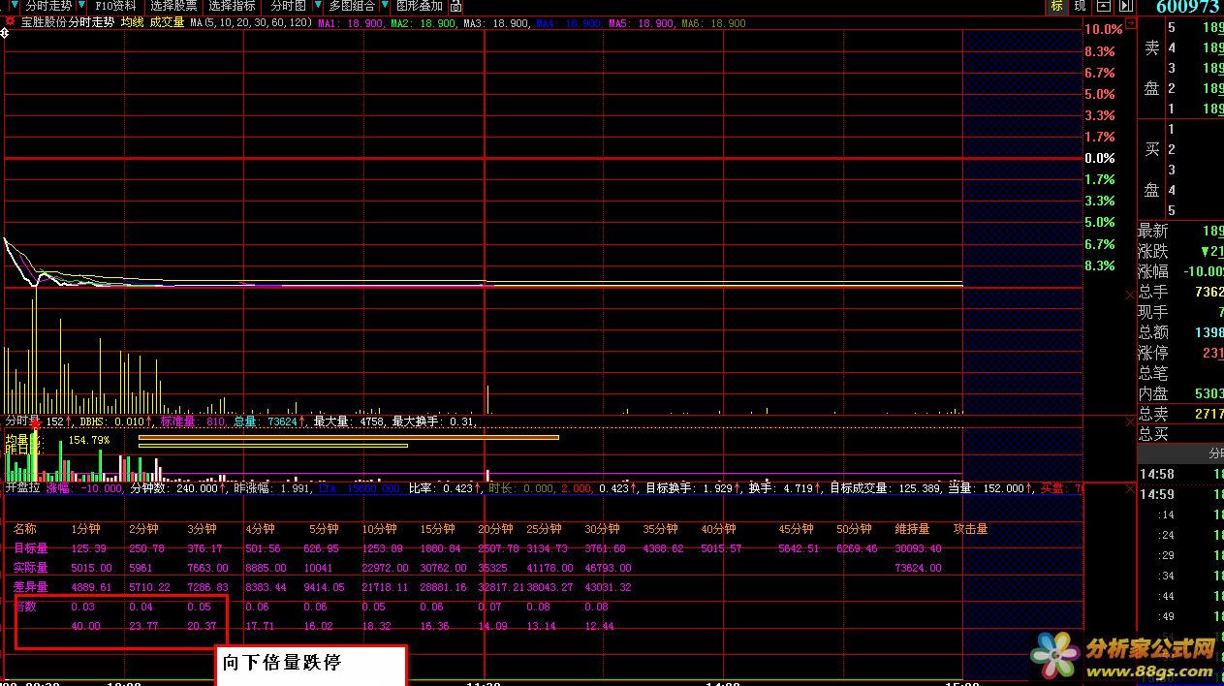Click 图形叠加 overlay option
Image resolution: width=1224 pixels, height=686 pixels.
point(420,6)
